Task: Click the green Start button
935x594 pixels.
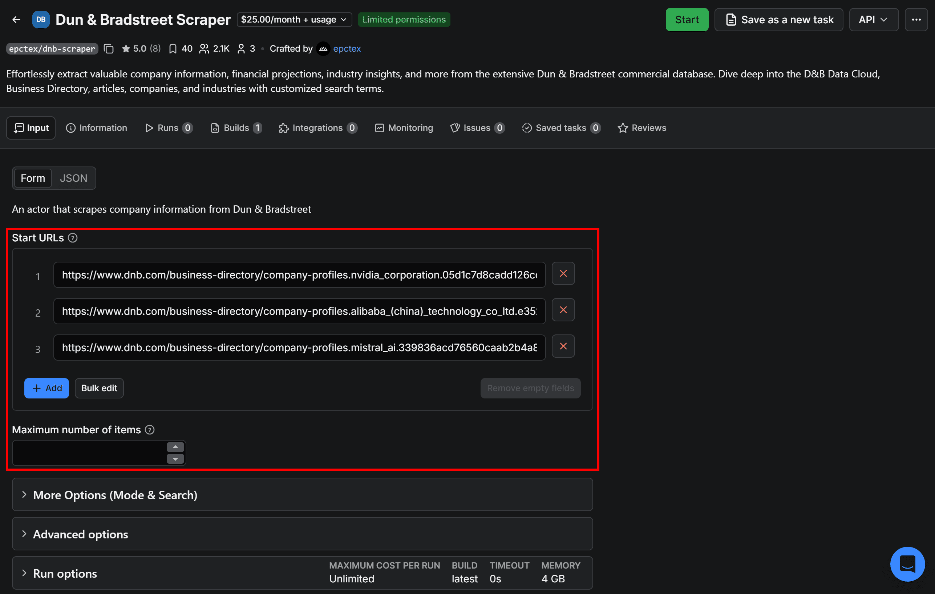Action: (687, 19)
